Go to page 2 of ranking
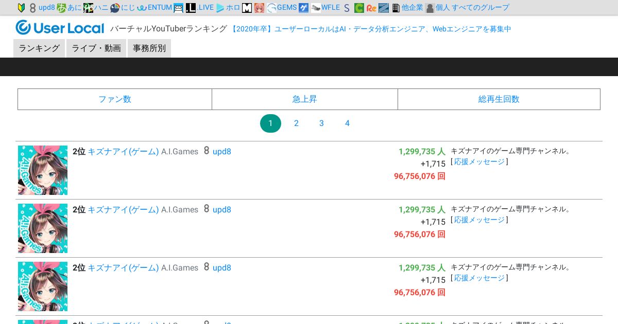 click(x=296, y=123)
